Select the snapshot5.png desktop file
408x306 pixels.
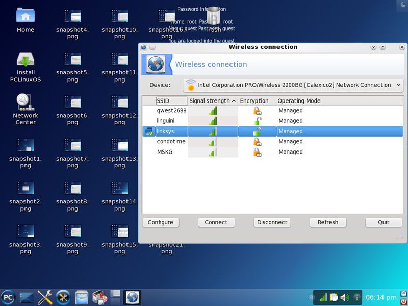click(72, 67)
